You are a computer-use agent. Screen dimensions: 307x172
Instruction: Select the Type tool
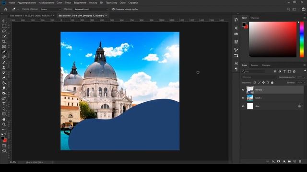coord(4,104)
